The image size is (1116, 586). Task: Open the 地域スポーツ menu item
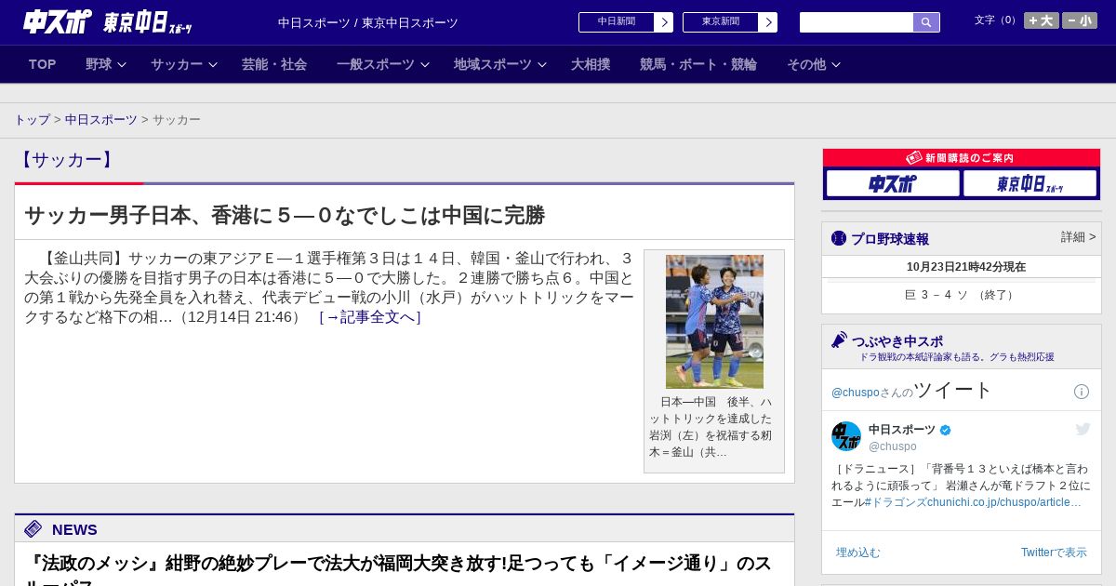pos(493,64)
